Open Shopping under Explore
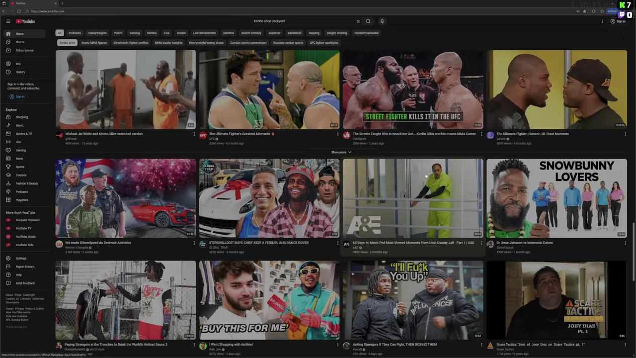Screen dimensions: 636x358 pos(25,117)
